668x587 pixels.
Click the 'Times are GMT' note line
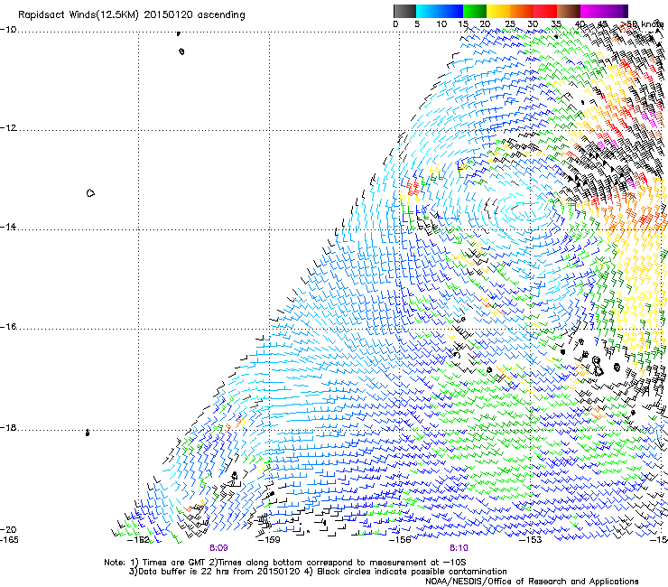click(285, 563)
